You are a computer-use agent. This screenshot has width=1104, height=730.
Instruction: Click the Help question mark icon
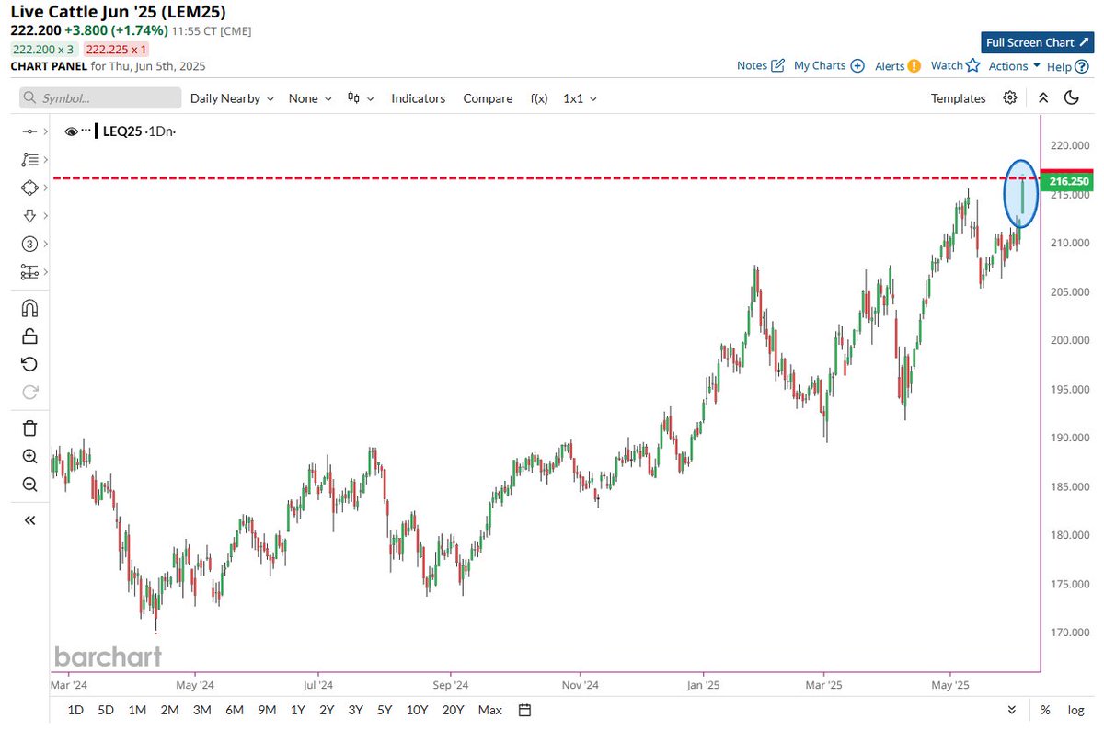pos(1081,66)
